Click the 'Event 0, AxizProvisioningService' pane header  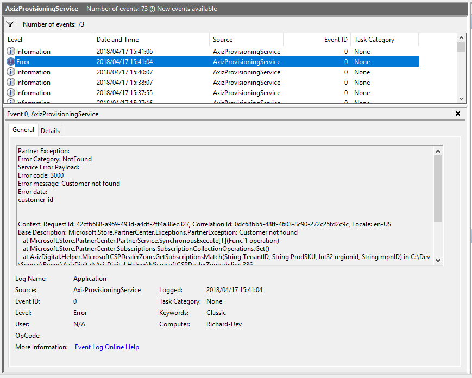coord(53,114)
